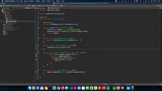162x91 pixels.
Task: Click the Wi-Fi icon in the menu bar
Action: click(x=140, y=1)
